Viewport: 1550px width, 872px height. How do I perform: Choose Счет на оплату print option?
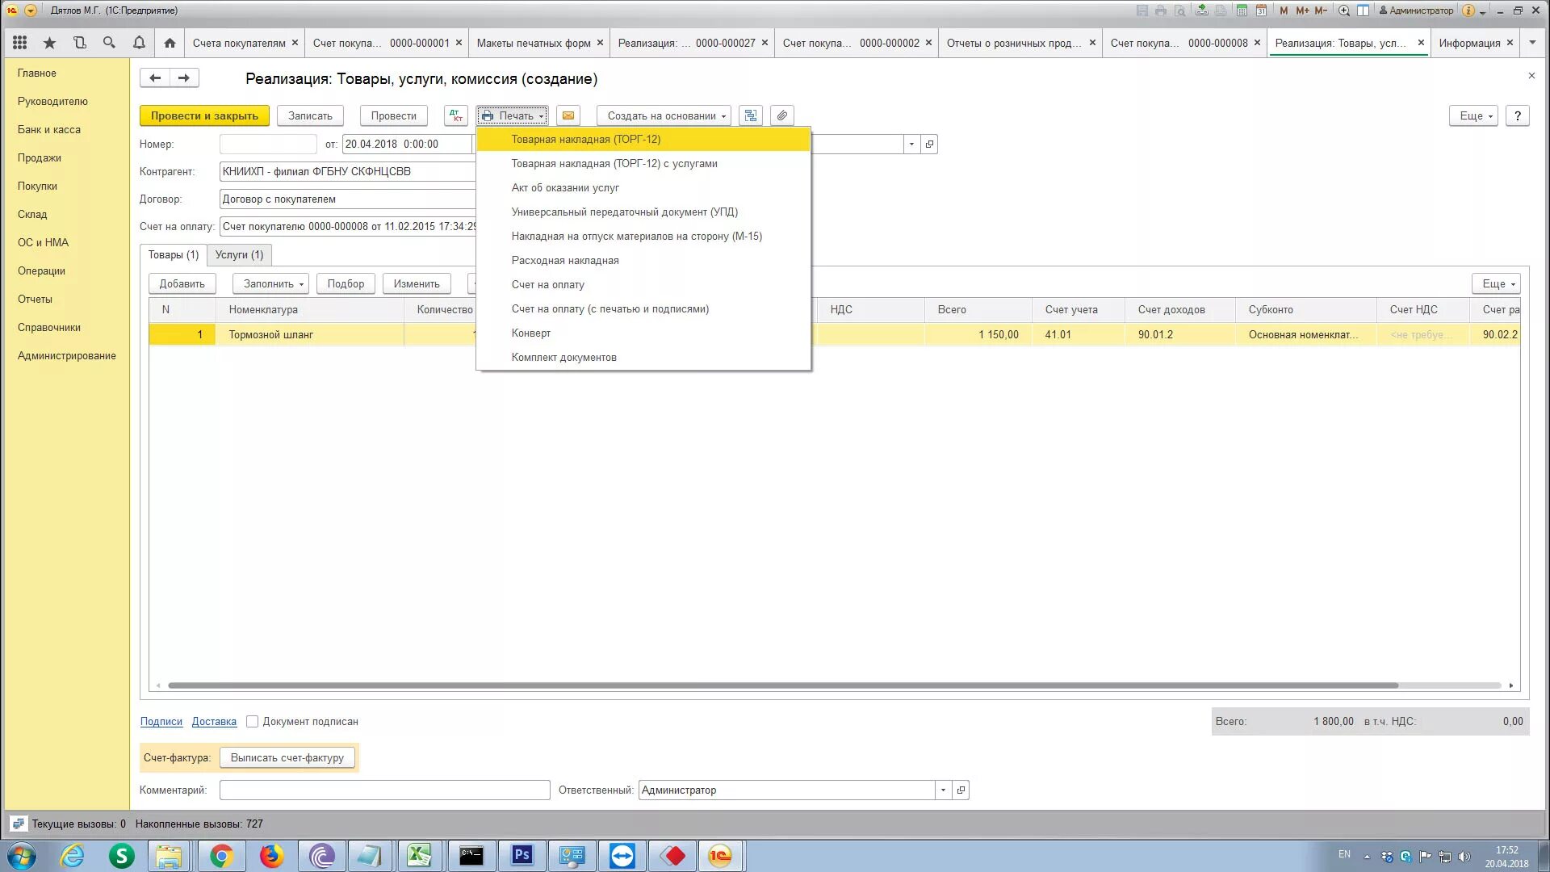click(547, 284)
